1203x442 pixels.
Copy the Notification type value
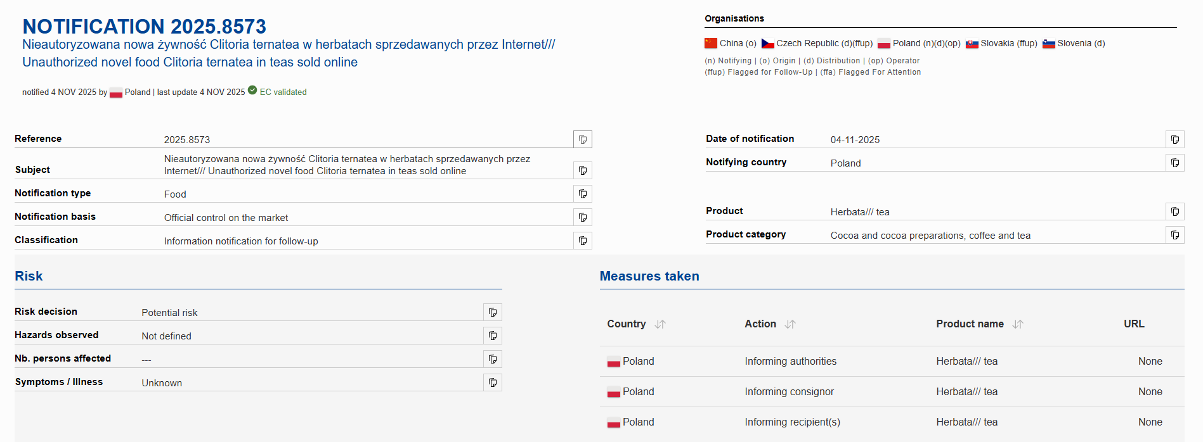tap(582, 194)
